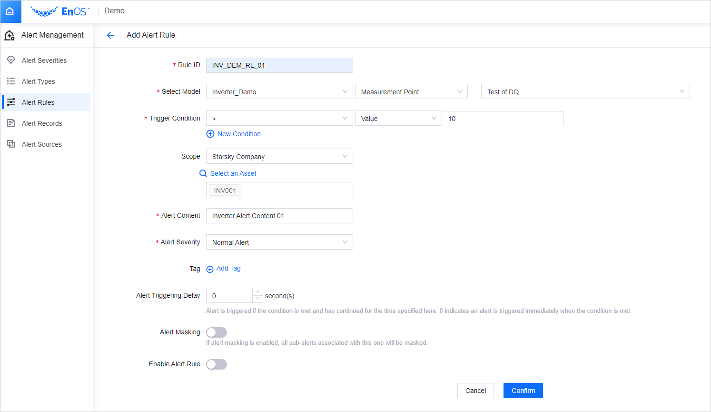Enable the Alert Rule toggle switch
This screenshot has height=412, width=711.
[217, 364]
